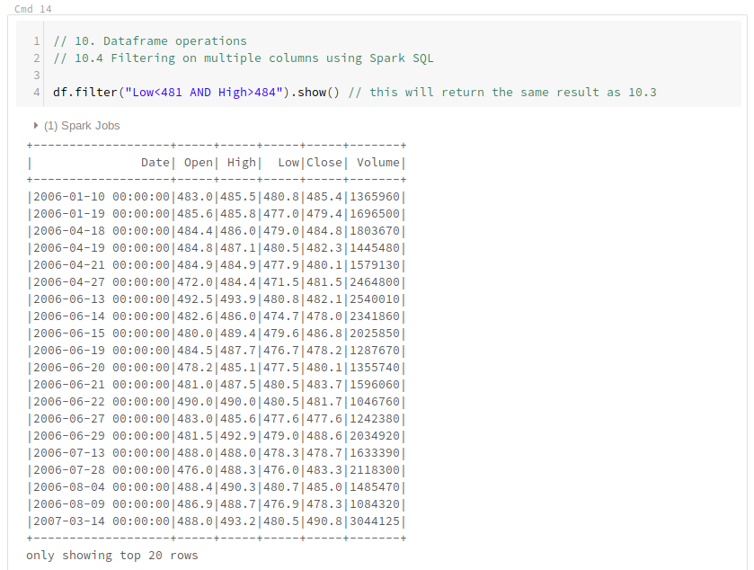The height and width of the screenshot is (570, 754).
Task: Select line number 4 in the gutter
Action: 36,92
